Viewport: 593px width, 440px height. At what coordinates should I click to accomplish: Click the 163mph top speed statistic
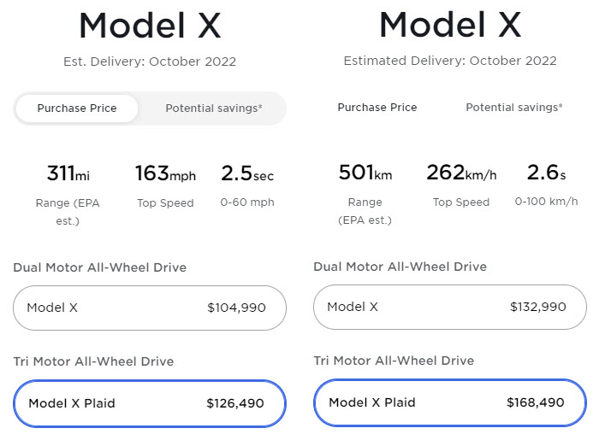pos(165,175)
